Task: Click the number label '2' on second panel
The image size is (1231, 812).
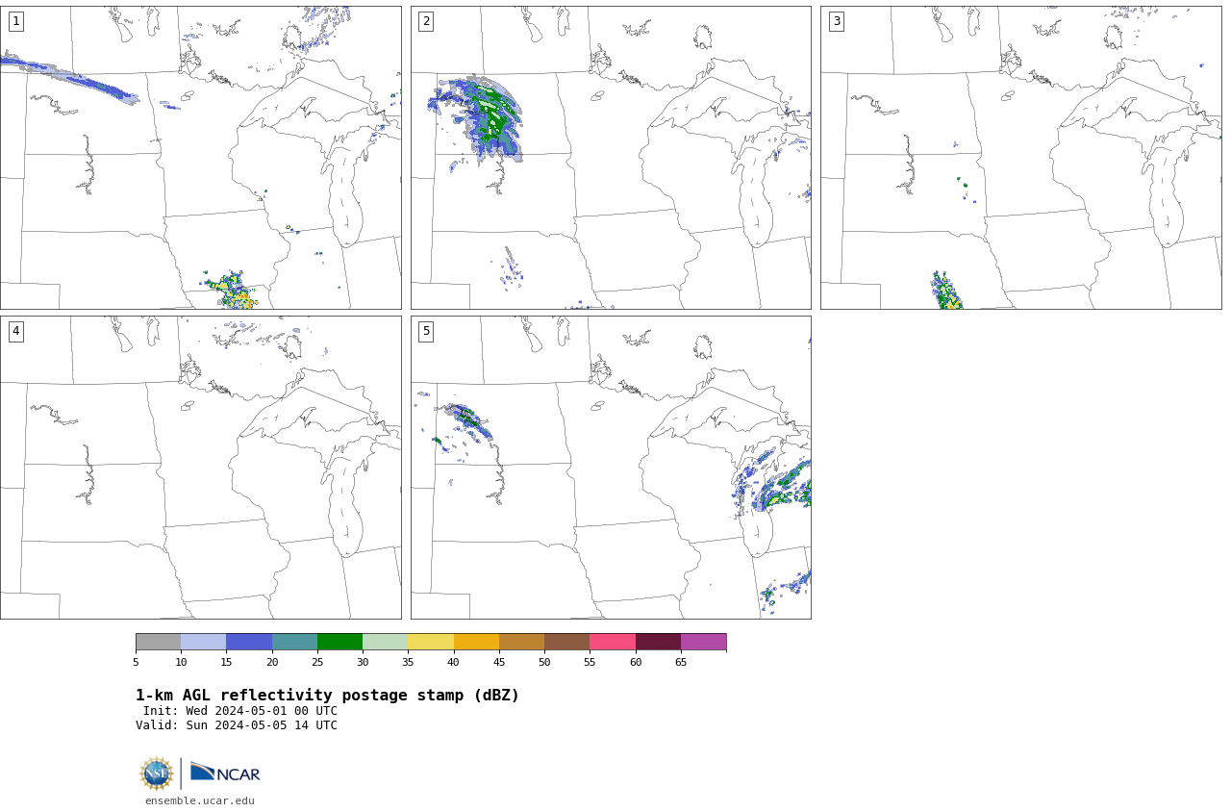Action: [426, 21]
